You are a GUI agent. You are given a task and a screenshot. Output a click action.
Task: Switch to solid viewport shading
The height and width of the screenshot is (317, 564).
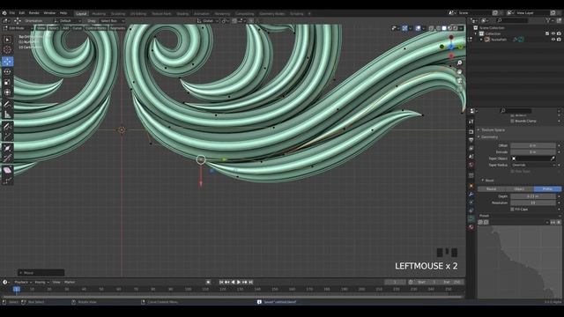pos(444,28)
